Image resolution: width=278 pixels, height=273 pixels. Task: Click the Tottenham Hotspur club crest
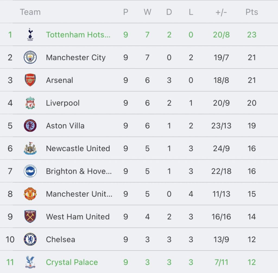click(x=30, y=35)
